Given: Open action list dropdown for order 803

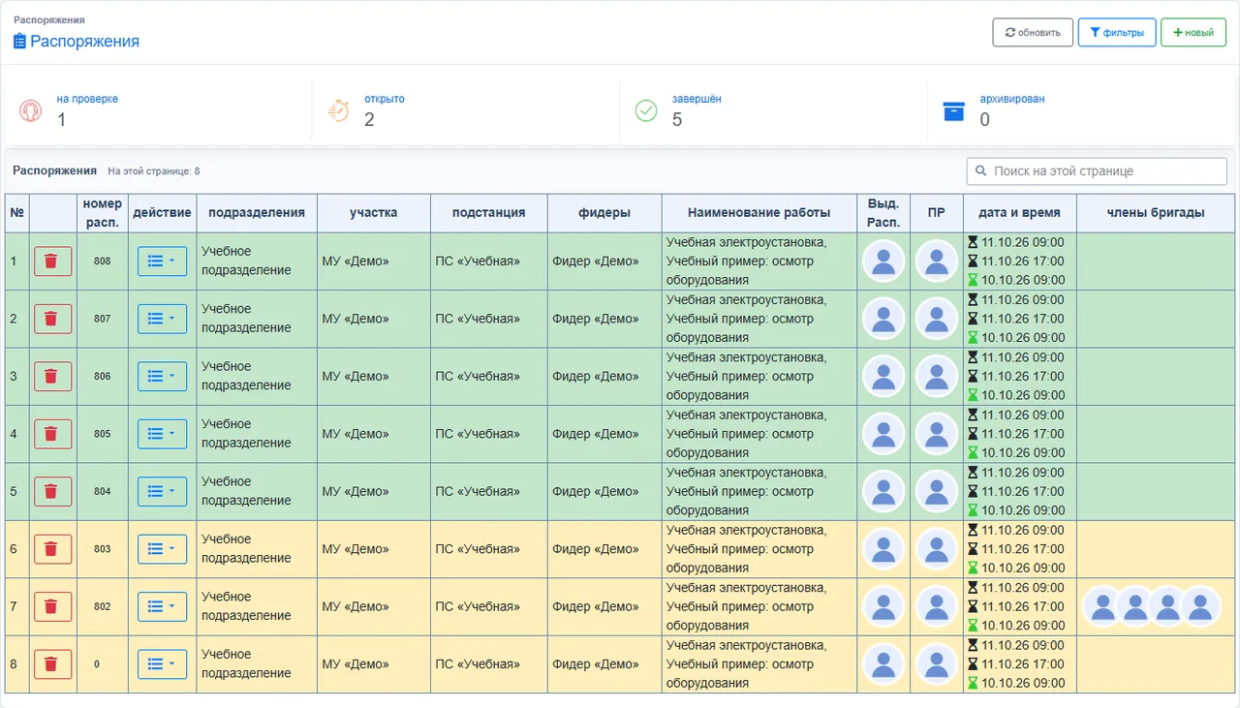Looking at the screenshot, I should (162, 549).
